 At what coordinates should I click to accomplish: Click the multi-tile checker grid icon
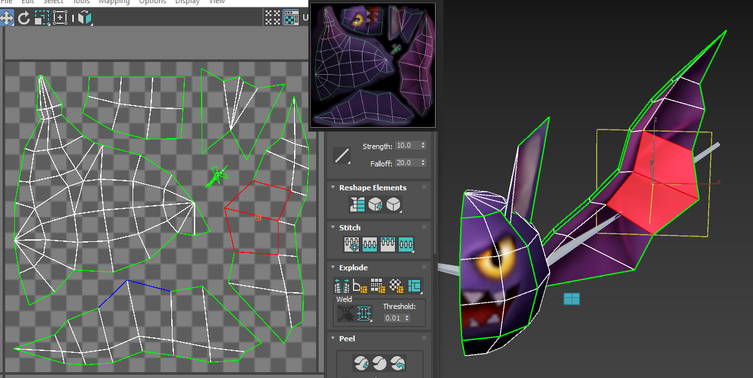(273, 17)
